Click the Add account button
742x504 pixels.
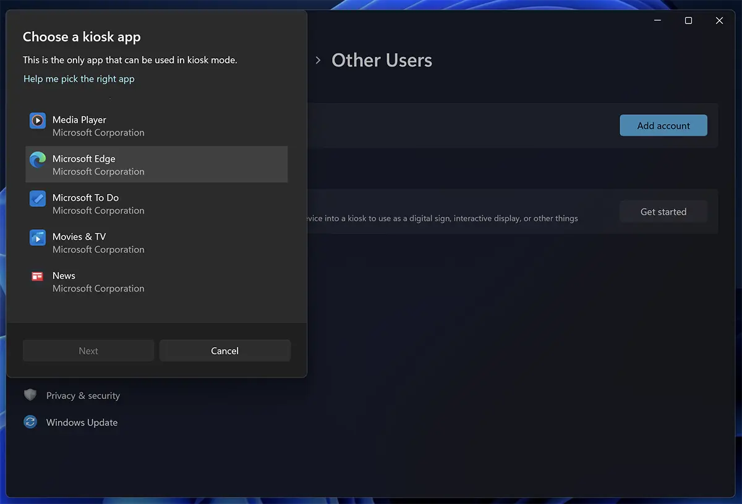663,125
